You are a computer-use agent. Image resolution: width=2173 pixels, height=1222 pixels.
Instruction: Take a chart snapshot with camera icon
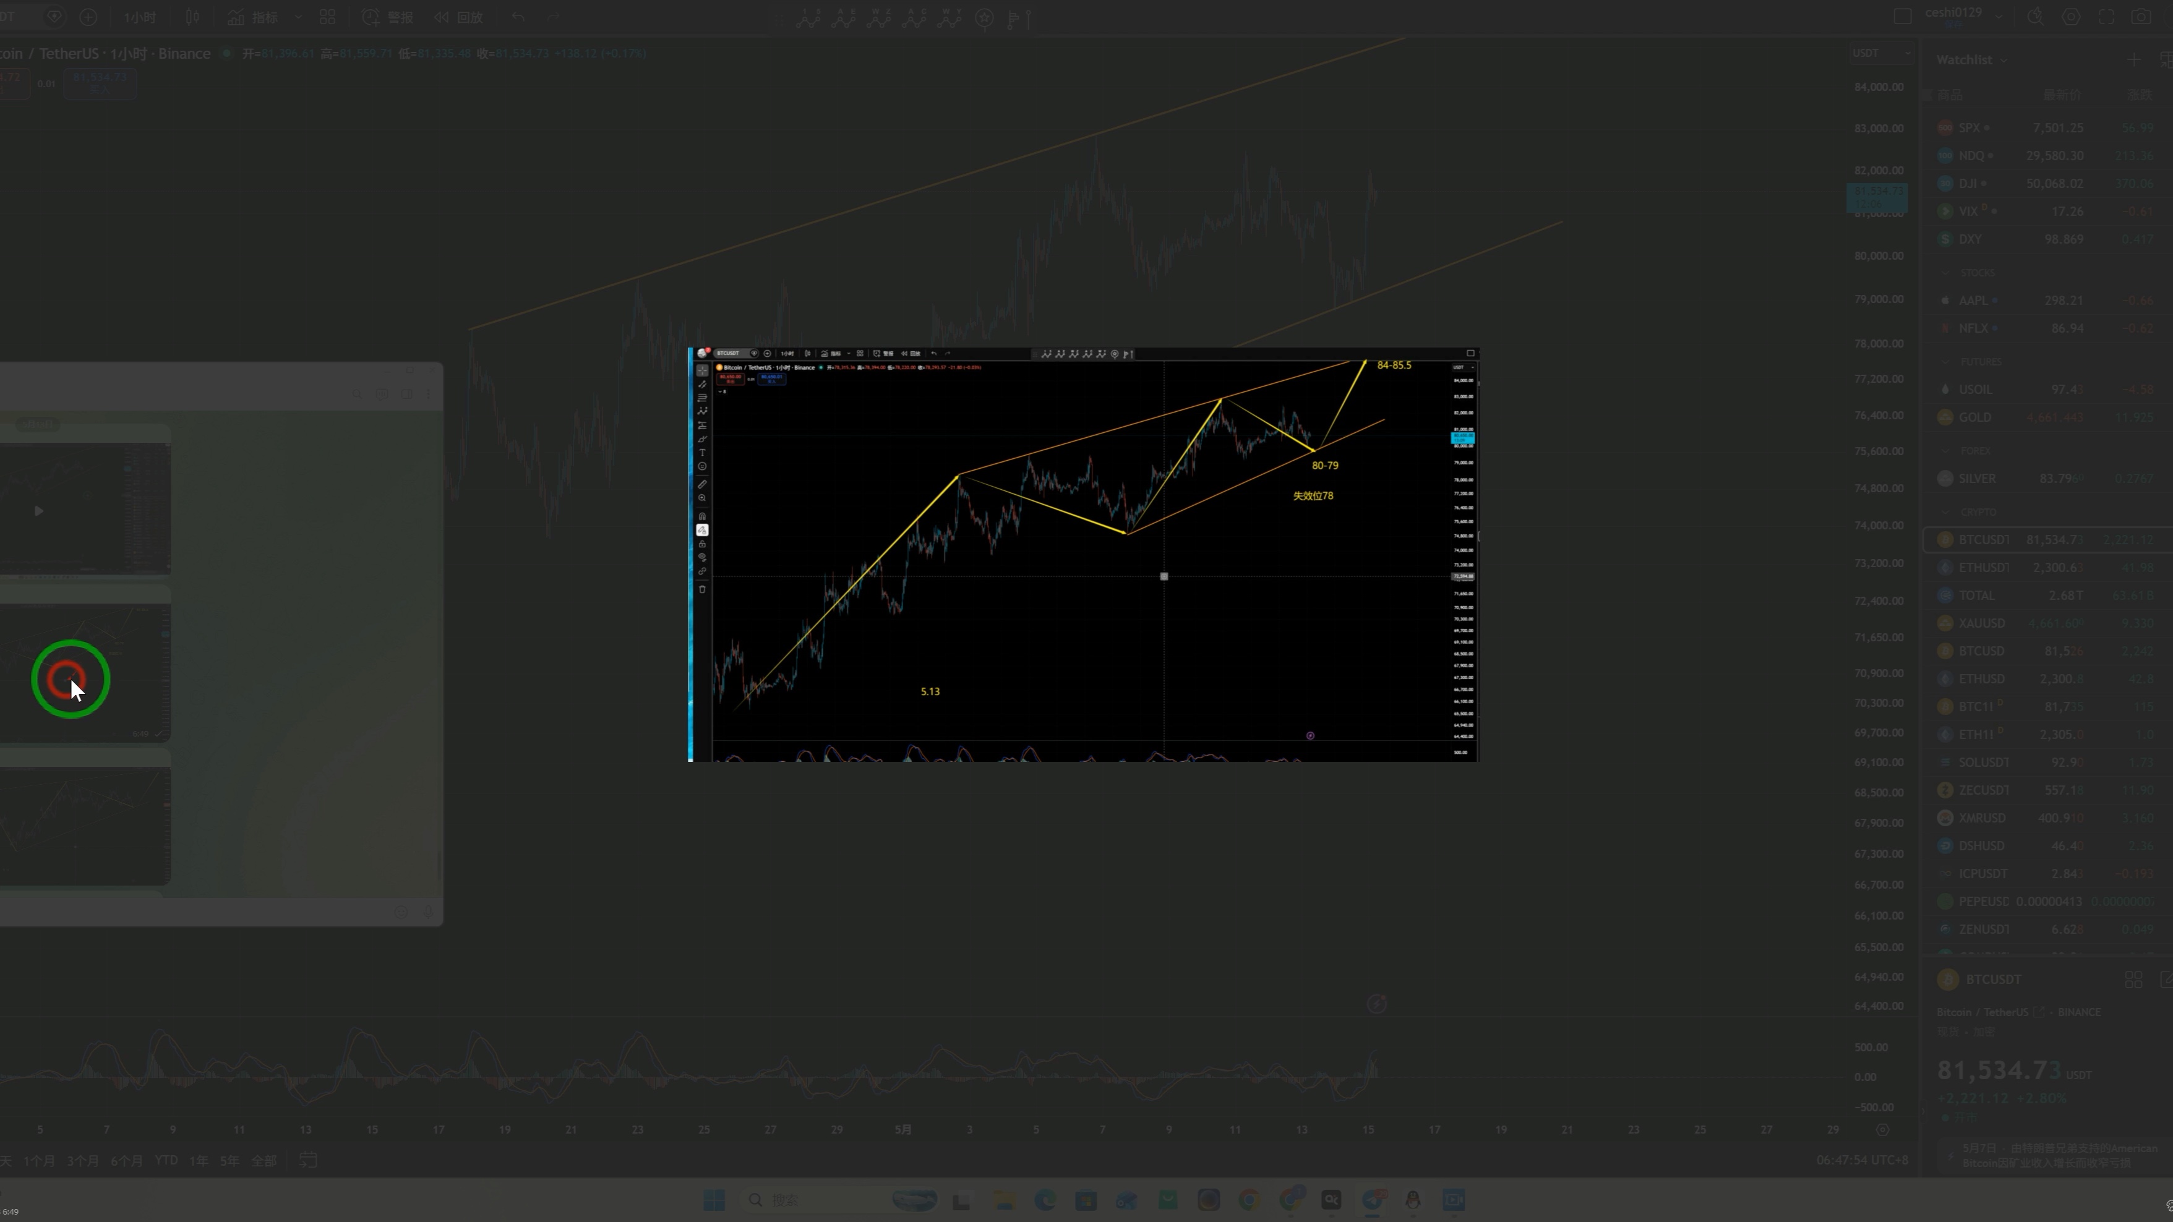[2141, 16]
